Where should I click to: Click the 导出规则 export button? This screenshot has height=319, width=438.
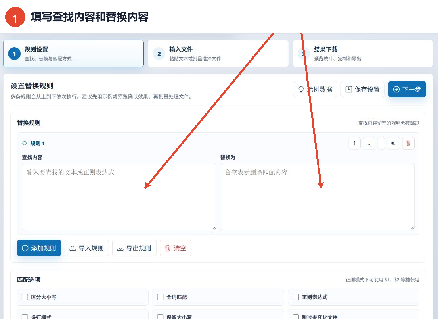(134, 248)
